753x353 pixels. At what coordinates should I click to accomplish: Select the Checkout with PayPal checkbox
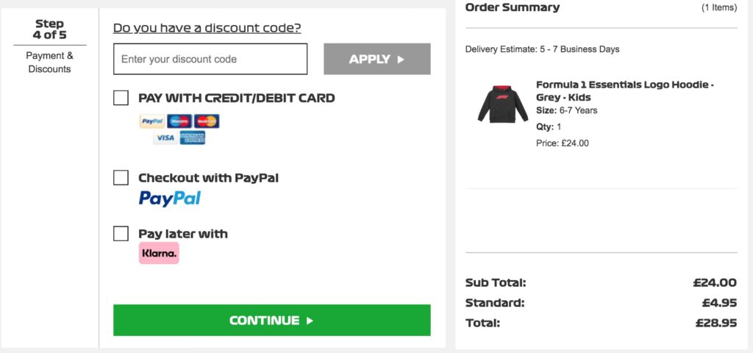click(x=121, y=177)
